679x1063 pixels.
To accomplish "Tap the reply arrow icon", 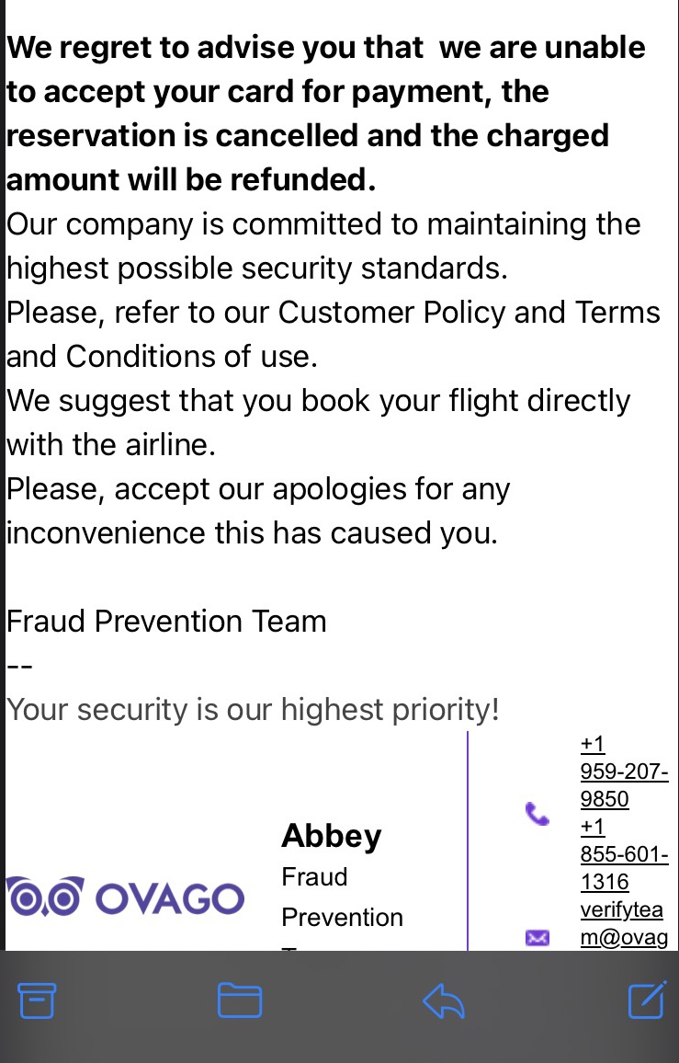I will click(x=443, y=1000).
